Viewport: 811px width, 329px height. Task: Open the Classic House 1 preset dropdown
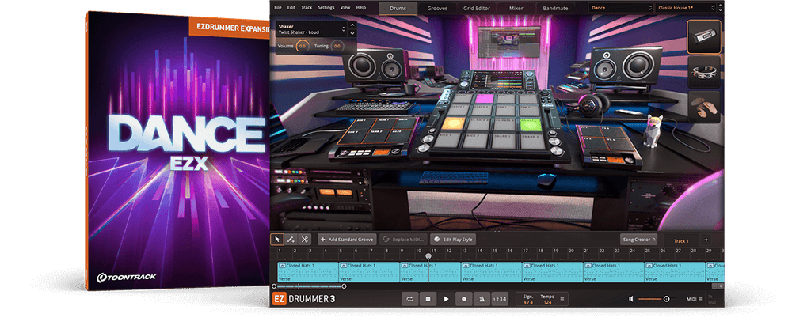(x=687, y=8)
